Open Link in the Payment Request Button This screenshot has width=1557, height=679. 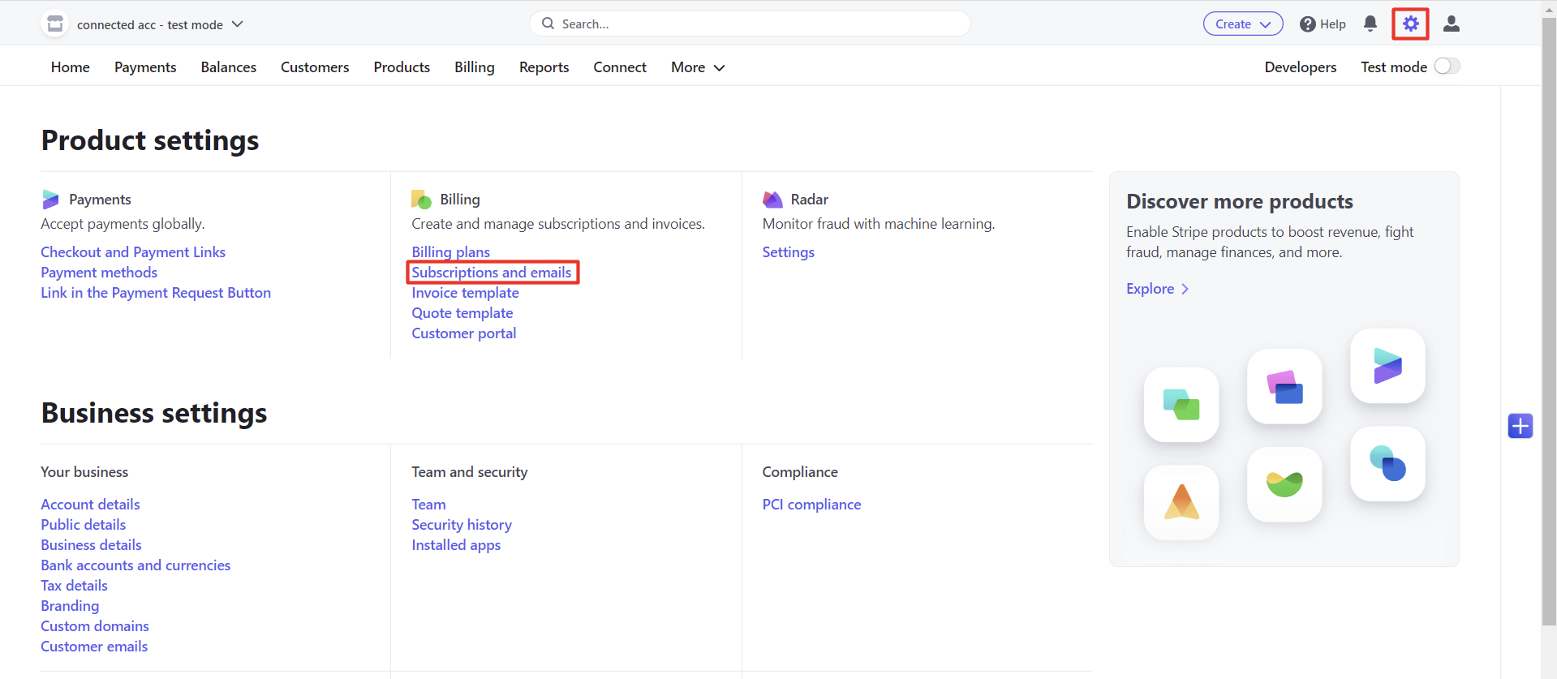156,293
